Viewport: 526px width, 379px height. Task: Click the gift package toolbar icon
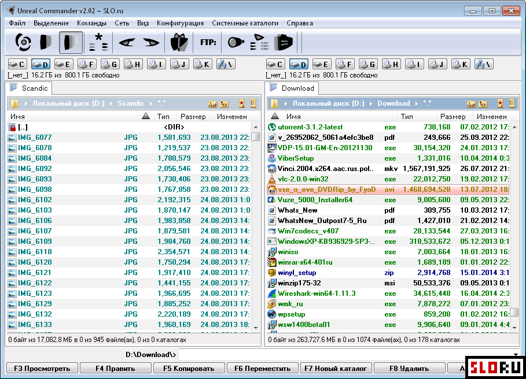(x=179, y=42)
